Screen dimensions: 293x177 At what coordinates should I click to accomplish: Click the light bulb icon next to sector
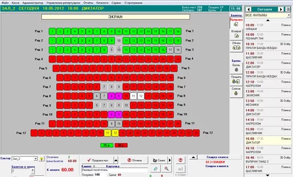(42, 159)
